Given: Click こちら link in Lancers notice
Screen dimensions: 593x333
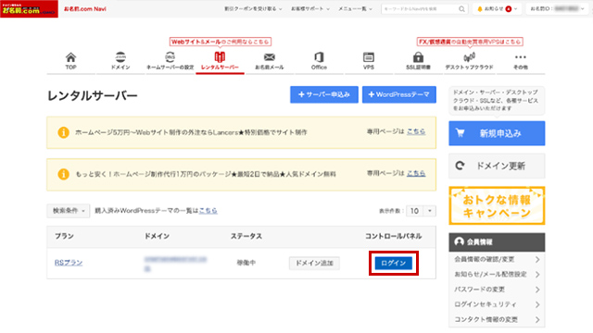Looking at the screenshot, I should point(416,131).
